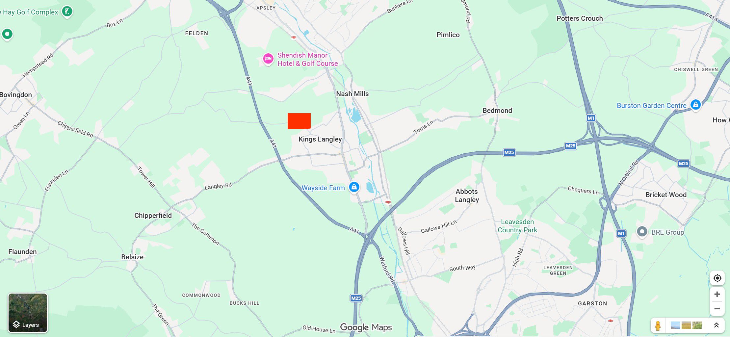Click the Kings Langley town label

pyautogui.click(x=320, y=139)
